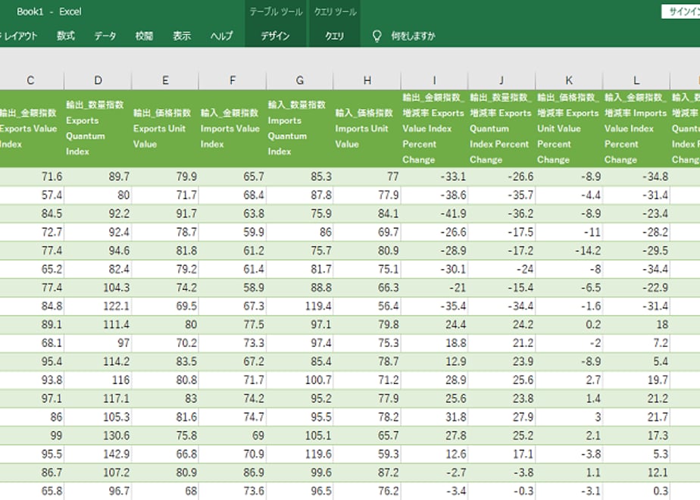Select cell with value 111.4
The image size is (700, 500).
[x=98, y=325]
